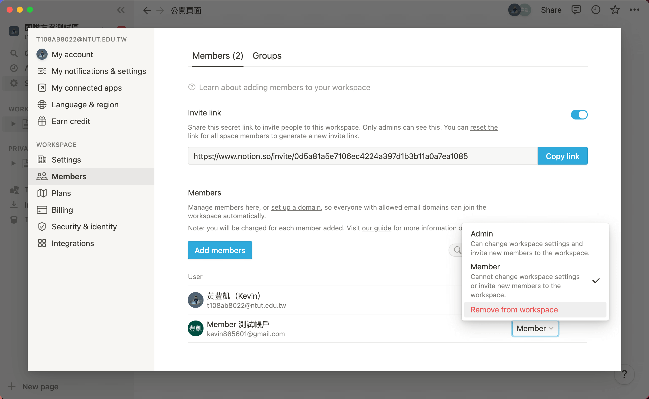Open Language & region settings
649x399 pixels.
(91, 105)
